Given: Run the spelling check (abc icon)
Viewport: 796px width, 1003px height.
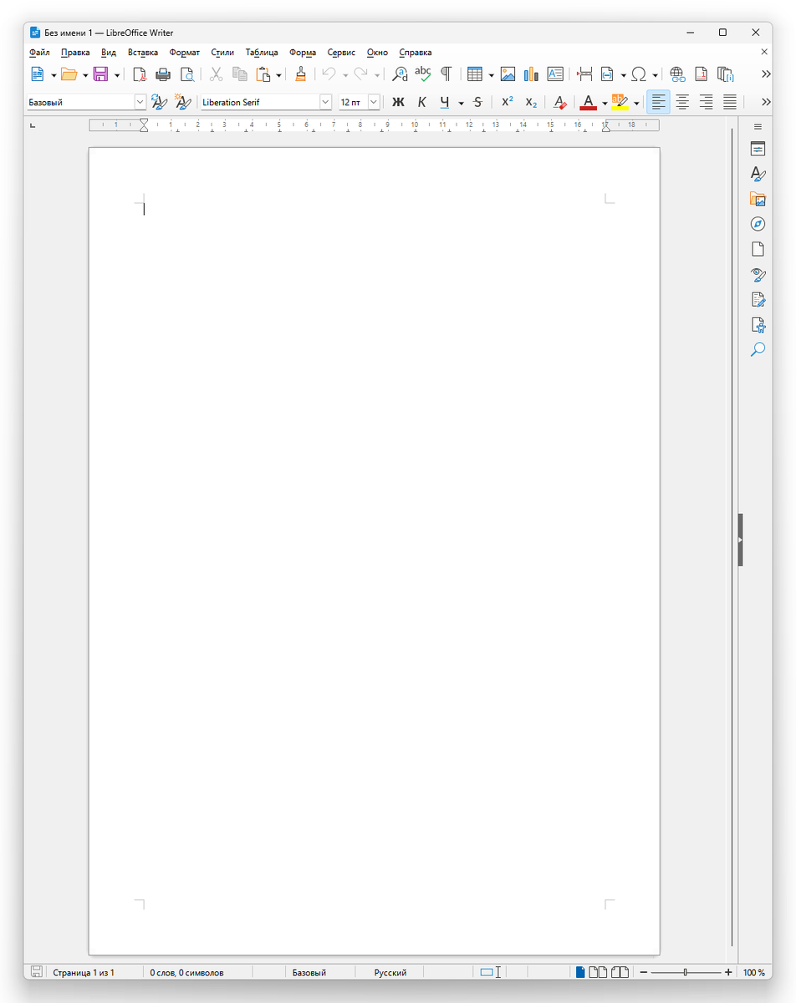Looking at the screenshot, I should pyautogui.click(x=423, y=74).
